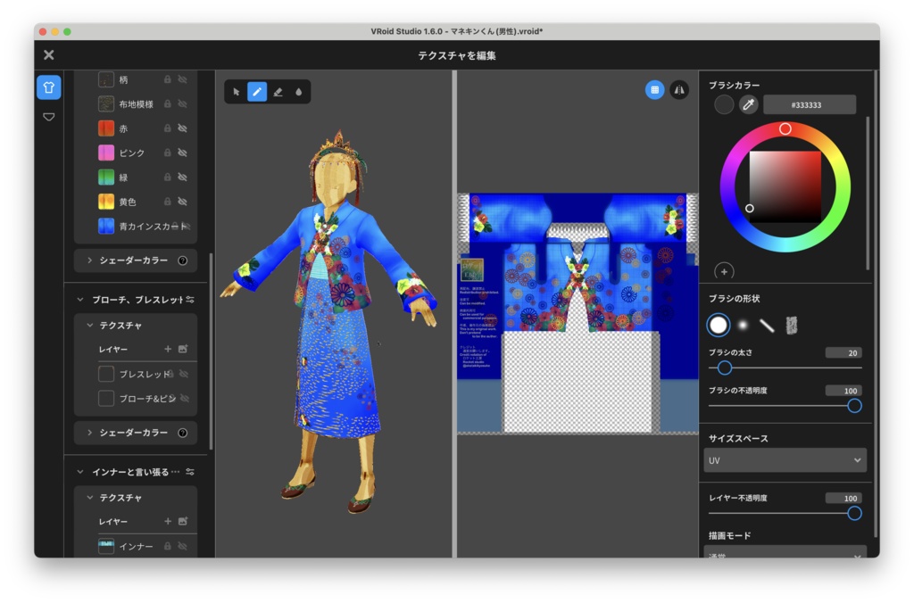The image size is (914, 603).
Task: Close the texture editor with X
Action: coord(49,54)
